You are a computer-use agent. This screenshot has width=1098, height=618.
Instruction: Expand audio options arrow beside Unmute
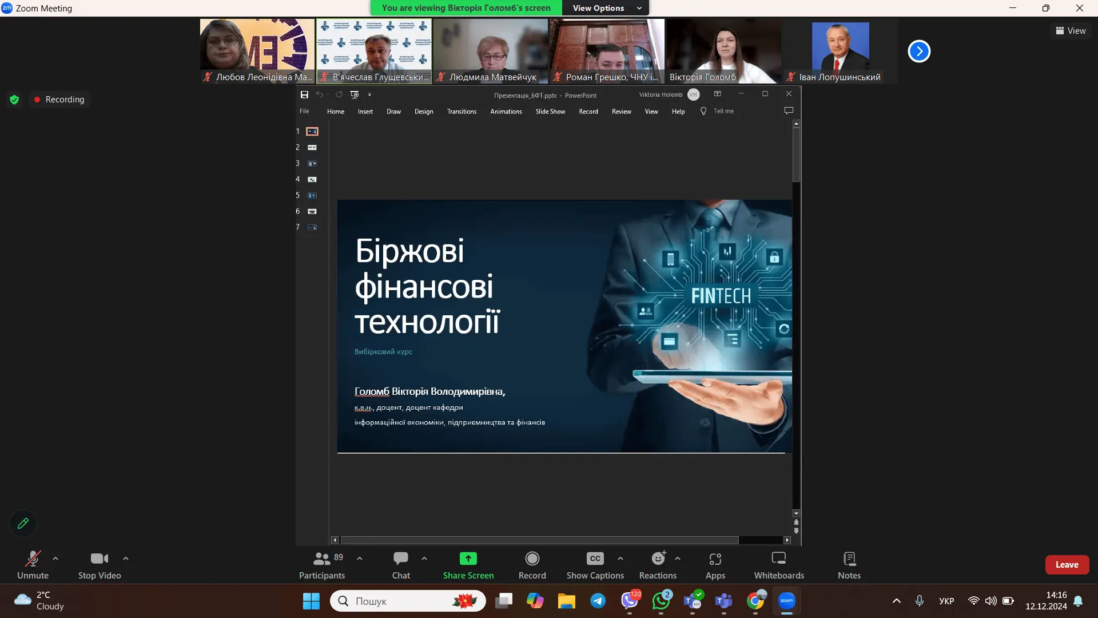55,558
